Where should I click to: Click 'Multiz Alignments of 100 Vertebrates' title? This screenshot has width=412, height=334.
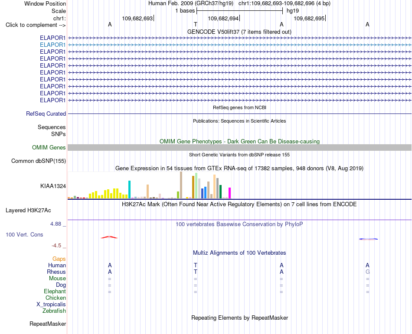point(239,253)
